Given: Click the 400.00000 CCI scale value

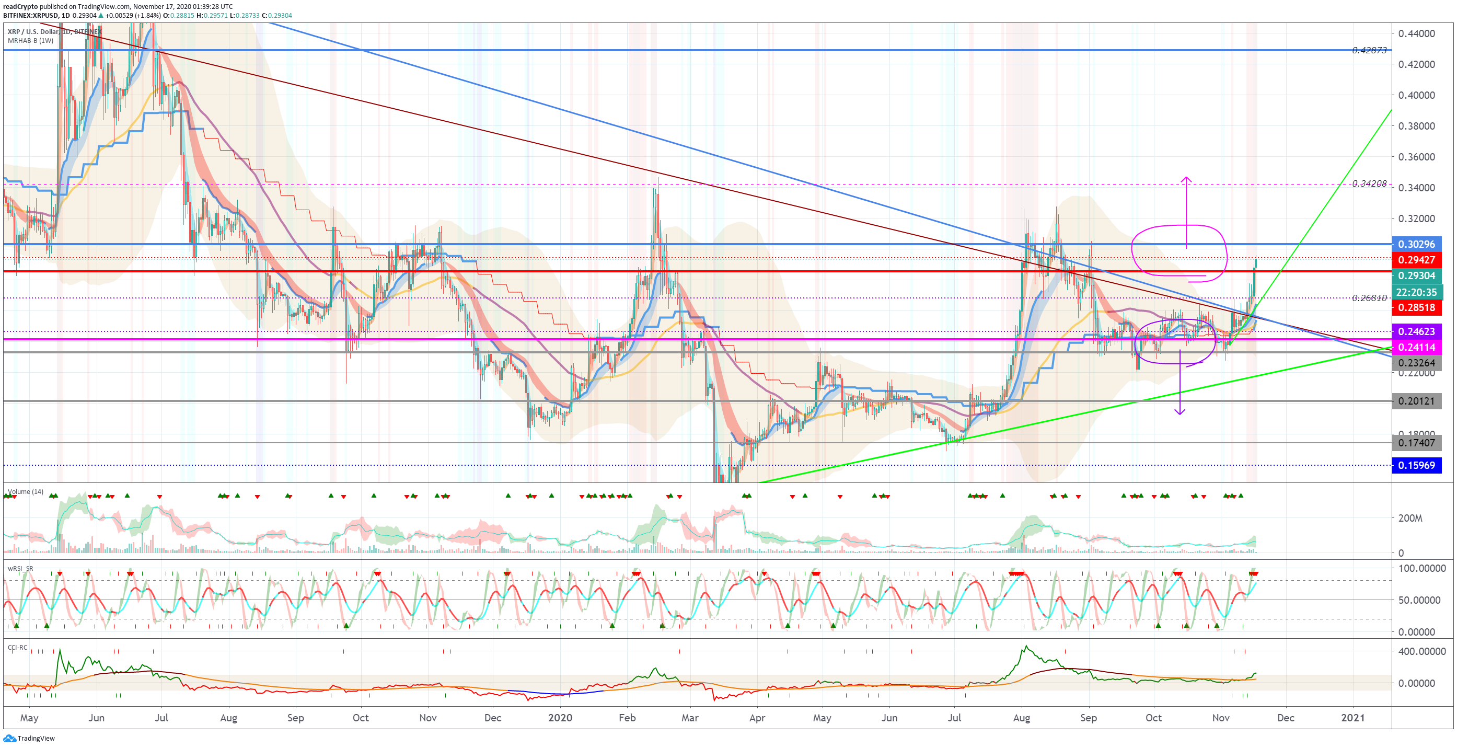Looking at the screenshot, I should click(1421, 652).
